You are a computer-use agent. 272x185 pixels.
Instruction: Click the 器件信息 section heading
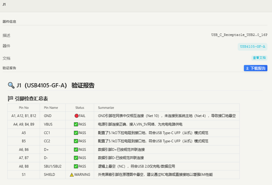(10, 21)
